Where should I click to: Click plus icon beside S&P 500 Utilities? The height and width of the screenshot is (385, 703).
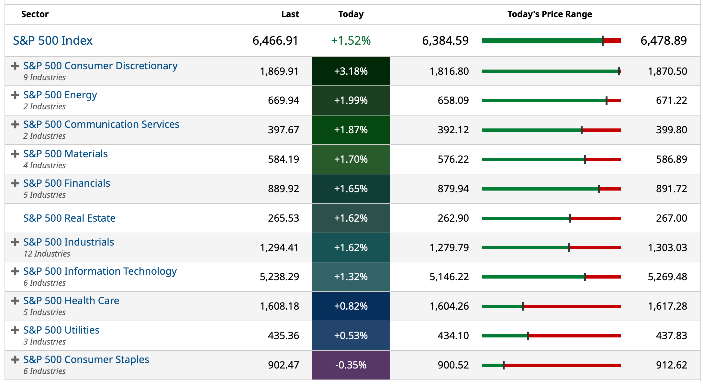point(15,330)
